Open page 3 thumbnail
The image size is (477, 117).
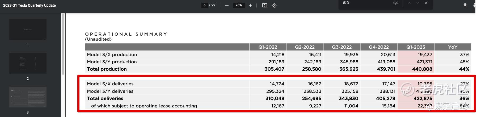pyautogui.click(x=28, y=97)
